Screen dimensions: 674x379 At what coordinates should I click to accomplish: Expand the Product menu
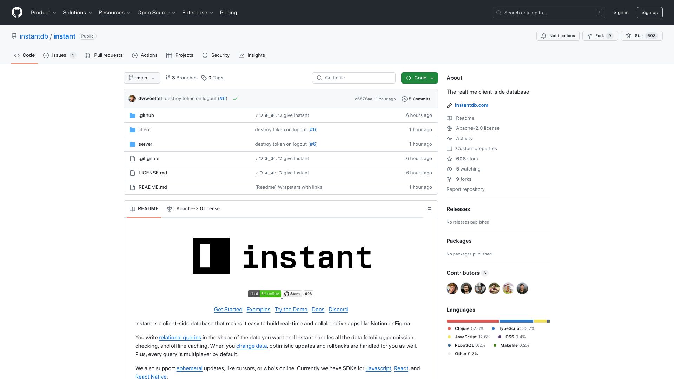44,13
